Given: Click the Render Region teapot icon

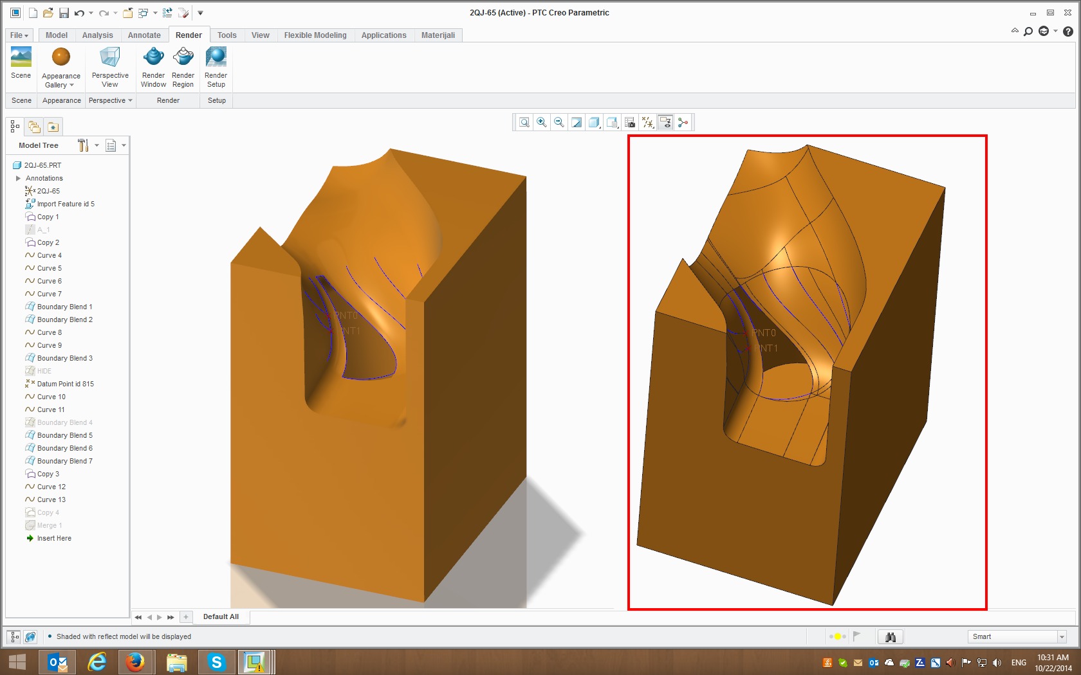Looking at the screenshot, I should pos(183,57).
